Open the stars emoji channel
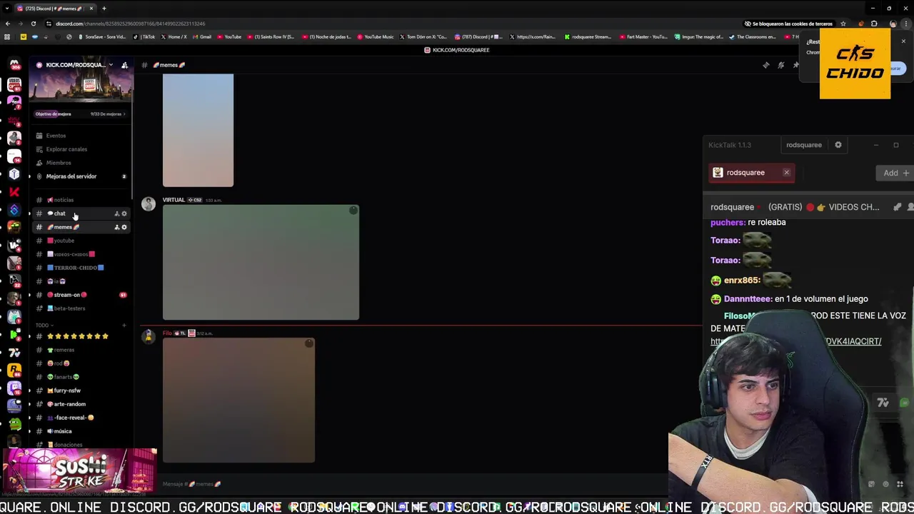The height and width of the screenshot is (514, 914). tap(79, 336)
